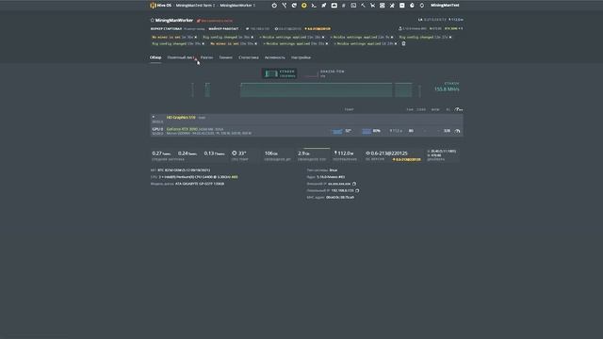
Task: Click the HD Graphics 510 row
Action: [306, 119]
